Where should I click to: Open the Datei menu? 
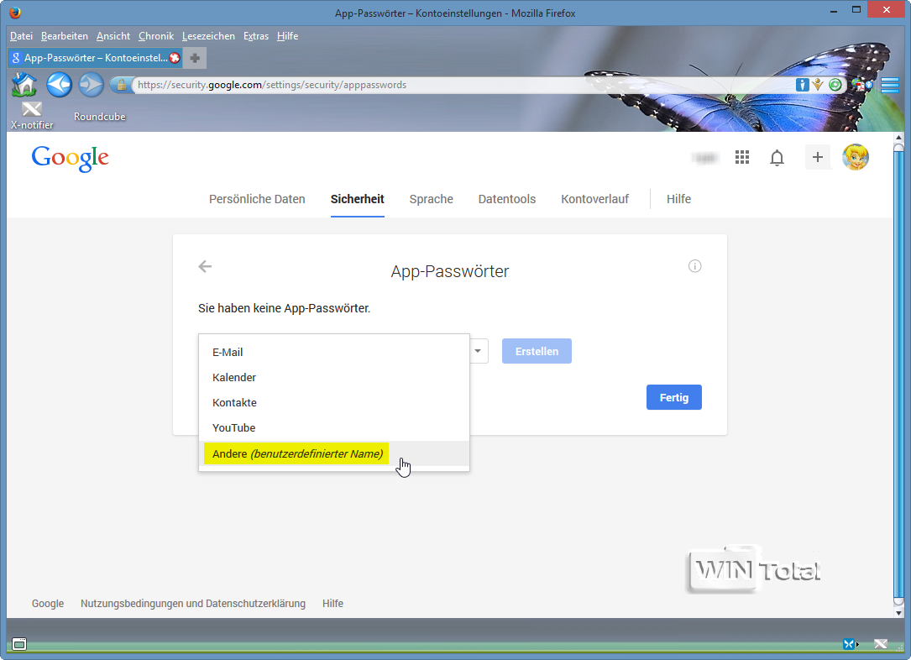tap(21, 36)
